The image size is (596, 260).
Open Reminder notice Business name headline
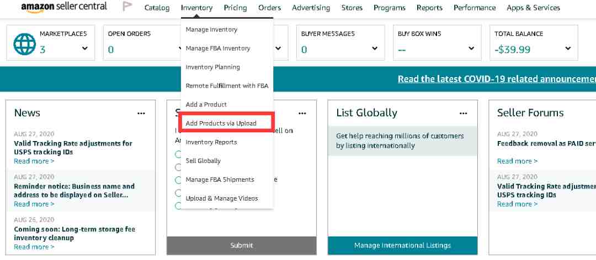74,191
